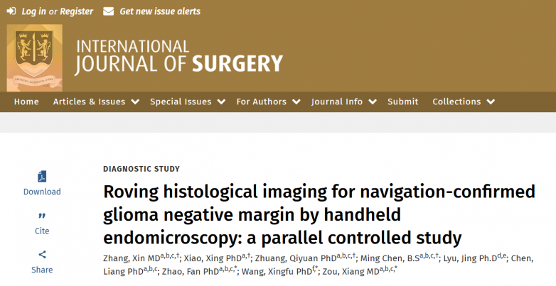Click Get new issue alerts
Viewport: 556px width, 286px height.
[160, 11]
